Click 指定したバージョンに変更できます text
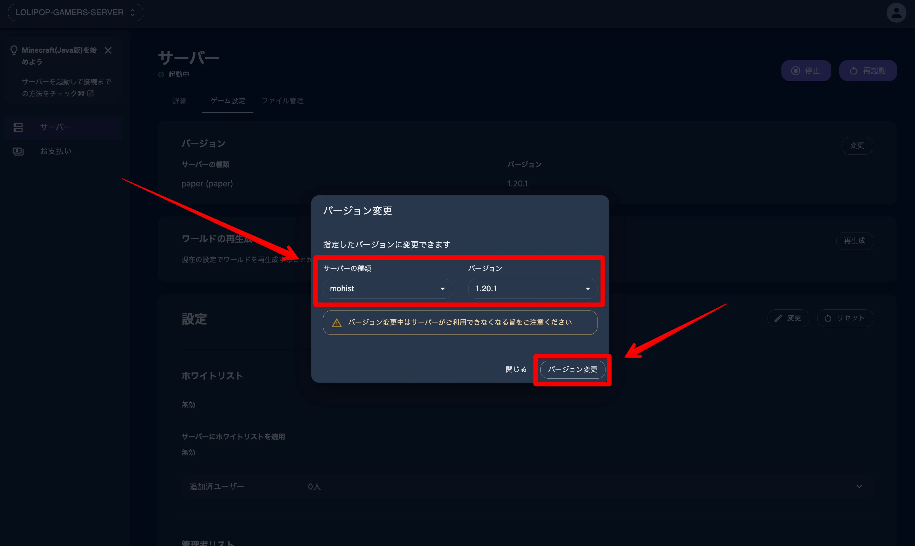Screen dimensions: 915x546 coord(387,245)
